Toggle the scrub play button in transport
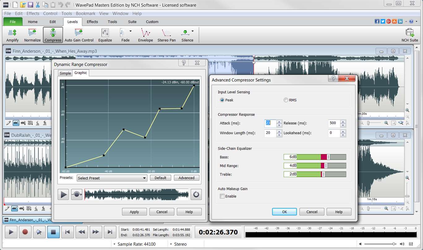The image size is (423, 250). click(39, 232)
